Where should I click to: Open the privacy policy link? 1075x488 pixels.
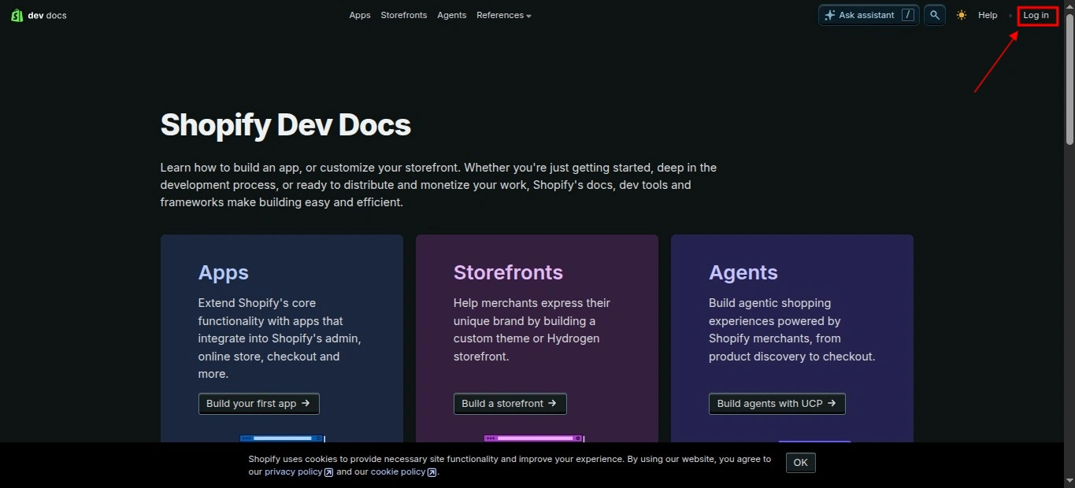(x=294, y=471)
